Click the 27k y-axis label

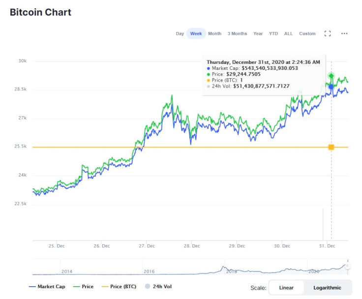point(23,118)
